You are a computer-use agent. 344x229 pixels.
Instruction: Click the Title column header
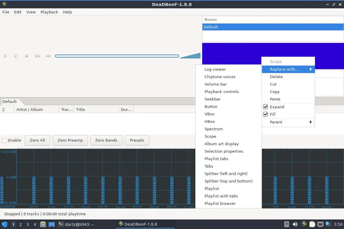tap(96, 109)
